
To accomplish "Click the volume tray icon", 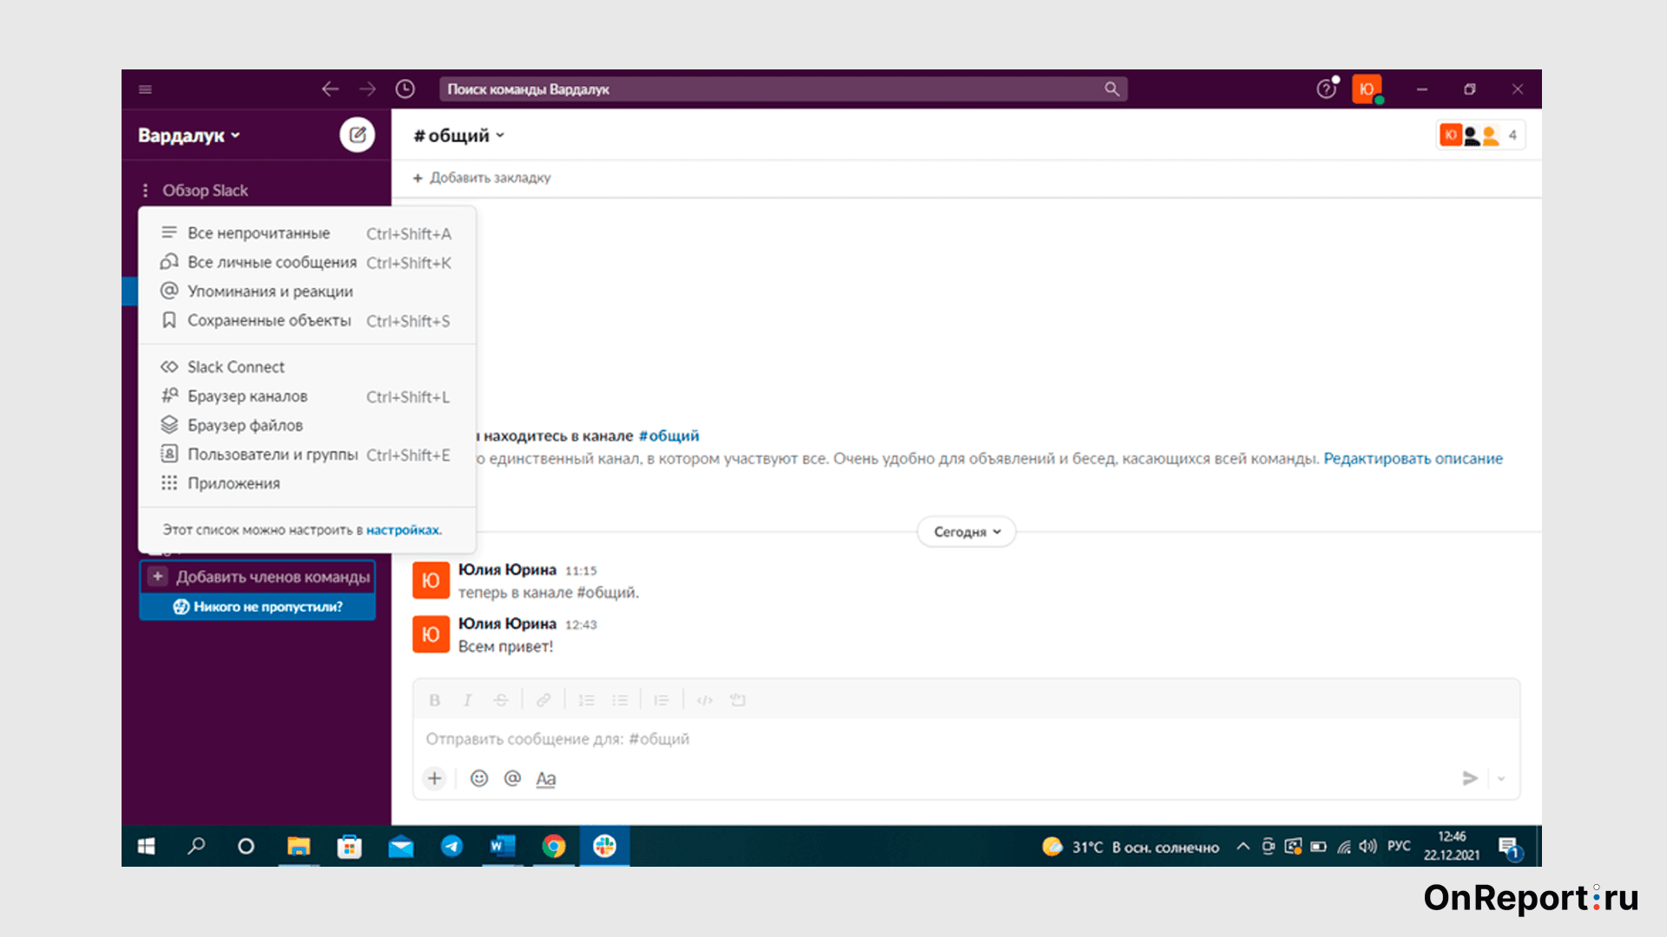I will [x=1367, y=846].
